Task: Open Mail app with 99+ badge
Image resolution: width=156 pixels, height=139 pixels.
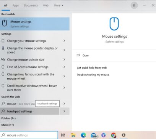Action: click(94, 136)
